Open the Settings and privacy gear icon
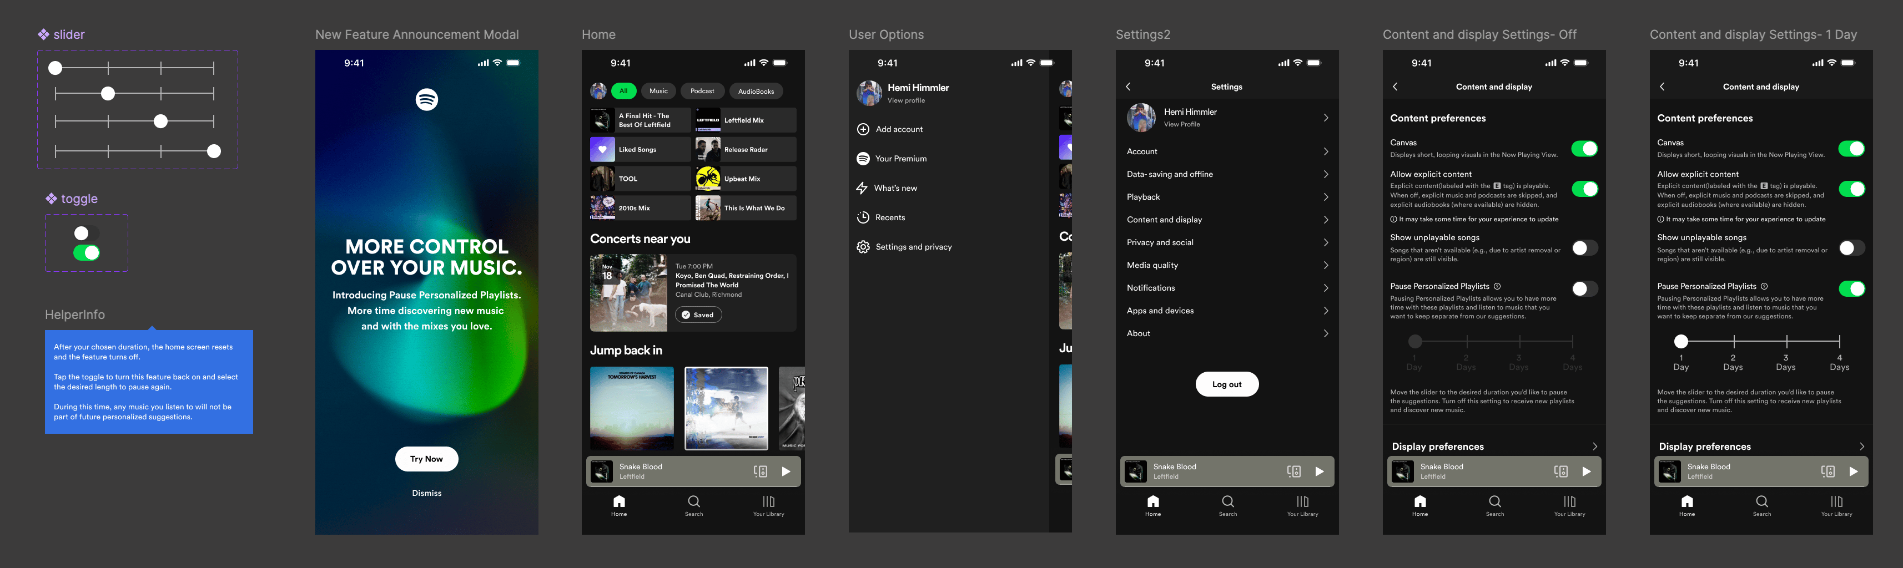The height and width of the screenshot is (568, 1903). click(862, 247)
